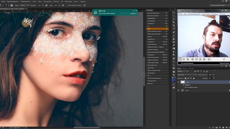Switch to the Каналы tab
The width and height of the screenshot is (230, 129).
[184, 68]
